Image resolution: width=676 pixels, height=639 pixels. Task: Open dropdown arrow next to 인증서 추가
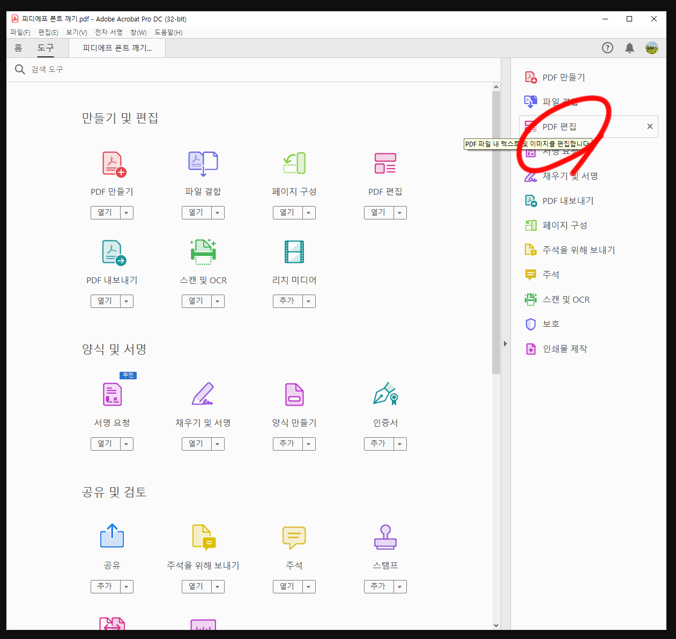coord(400,444)
